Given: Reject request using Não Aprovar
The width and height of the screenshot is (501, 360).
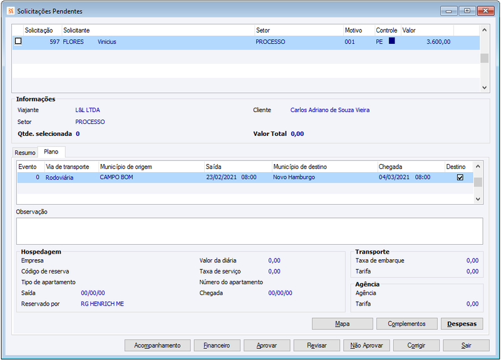Looking at the screenshot, I should pyautogui.click(x=366, y=346).
